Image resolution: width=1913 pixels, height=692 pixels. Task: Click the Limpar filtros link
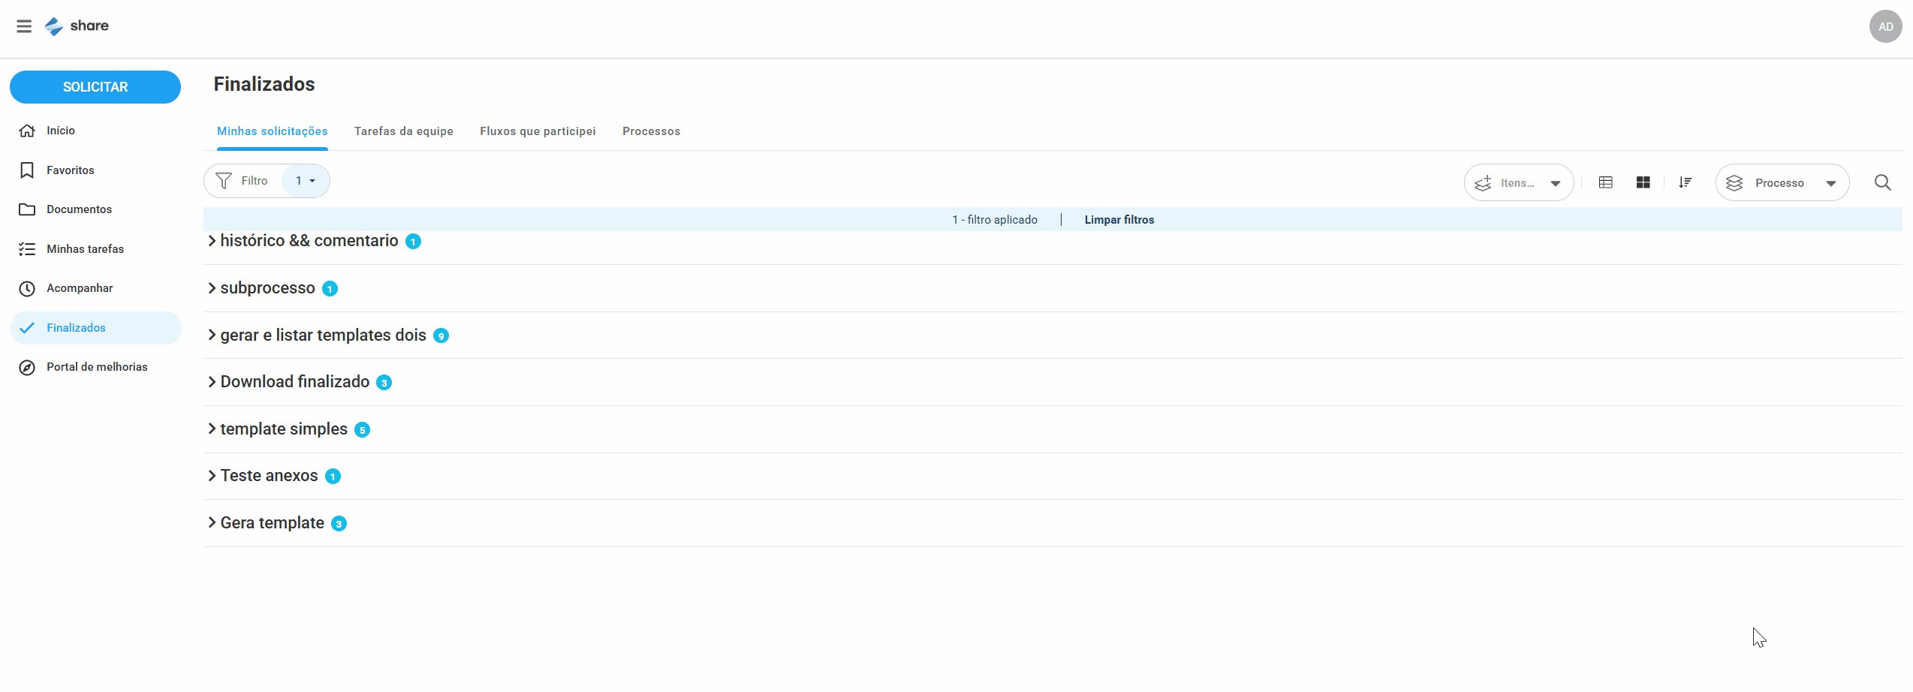click(x=1119, y=220)
